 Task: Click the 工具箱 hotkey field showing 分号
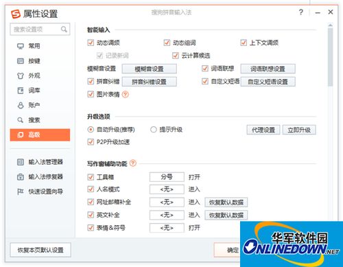click(x=167, y=177)
